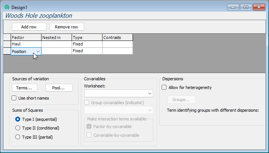Image resolution: width=269 pixels, height=153 pixels.
Task: Open the Covariables Worksheet dropdown
Action: (149, 93)
